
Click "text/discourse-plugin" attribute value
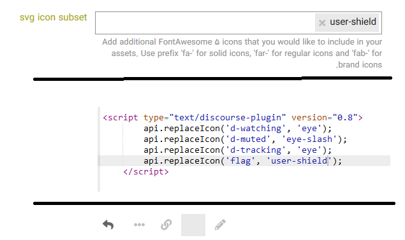click(228, 118)
